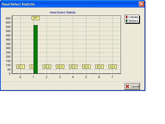The width and height of the screenshot is (165, 124).
Task: Click the green Sectors legend swatch
Action: [127, 21]
